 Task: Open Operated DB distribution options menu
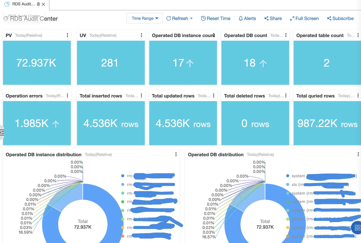pyautogui.click(x=358, y=154)
